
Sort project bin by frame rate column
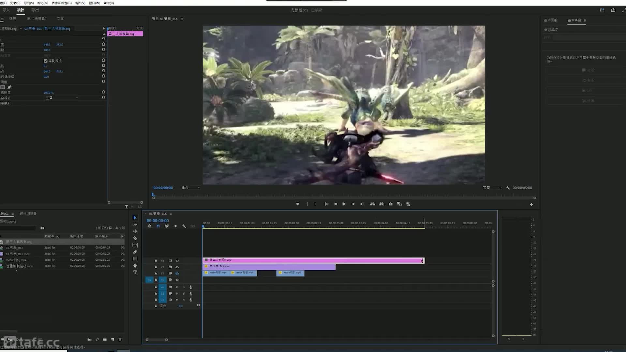click(x=50, y=236)
